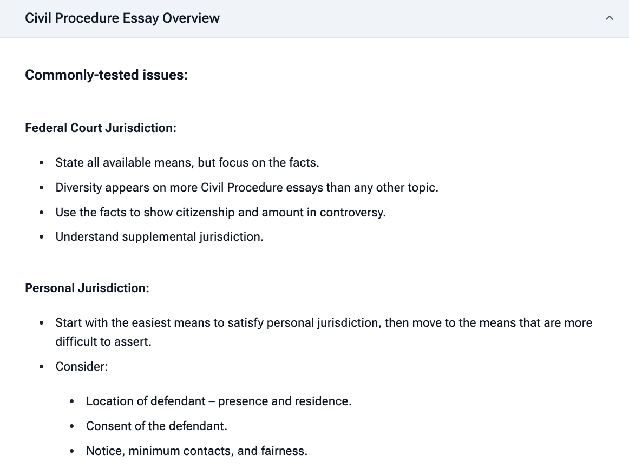Click the line 'Start with the easiest means'

(324, 323)
